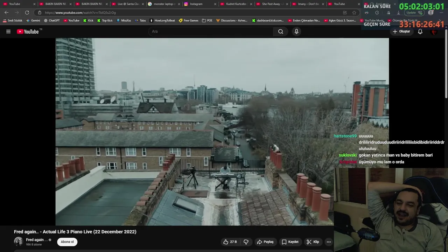Like the video with thumbs up
The width and height of the screenshot is (448, 252).
click(230, 242)
